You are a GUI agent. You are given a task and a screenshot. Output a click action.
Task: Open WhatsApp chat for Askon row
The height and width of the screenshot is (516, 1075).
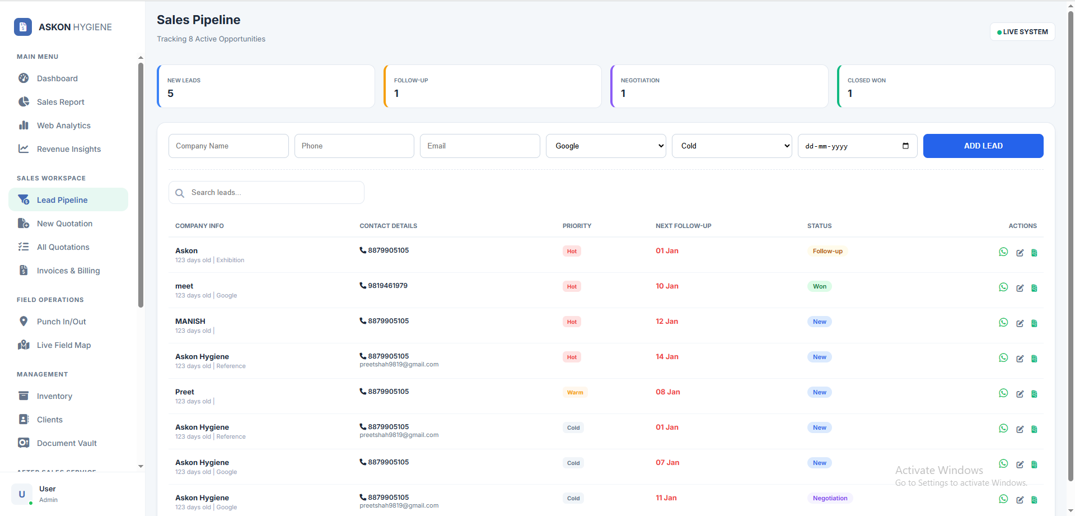(1003, 252)
